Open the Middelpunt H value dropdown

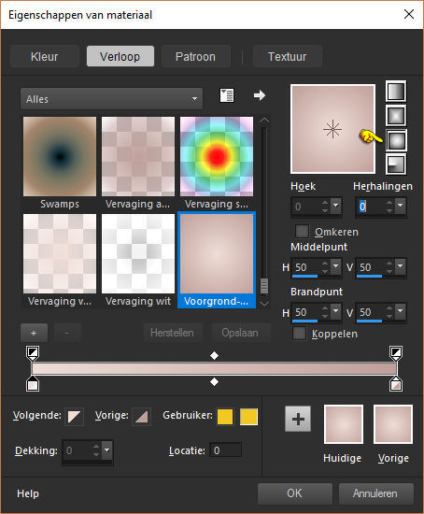(x=335, y=266)
